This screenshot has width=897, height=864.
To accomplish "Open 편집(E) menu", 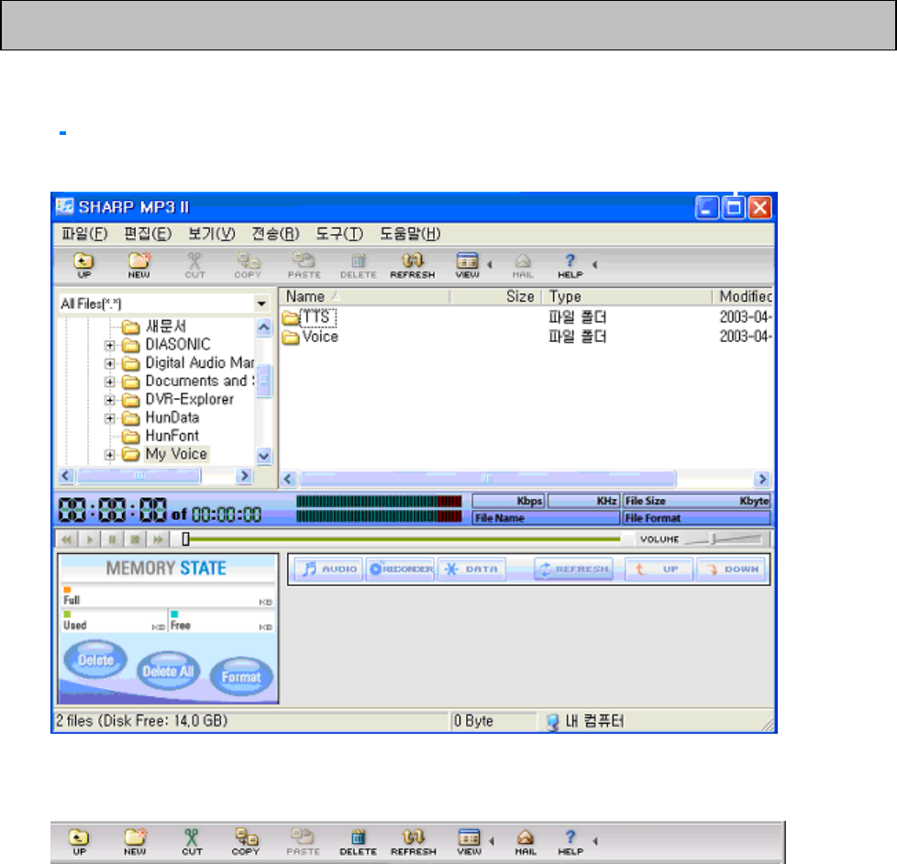I will click(148, 234).
